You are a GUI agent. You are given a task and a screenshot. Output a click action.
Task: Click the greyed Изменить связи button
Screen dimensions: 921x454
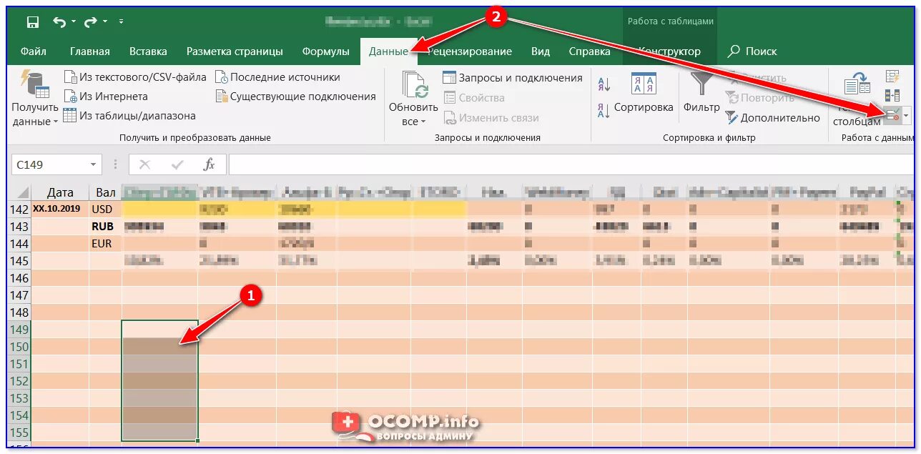[x=491, y=117]
